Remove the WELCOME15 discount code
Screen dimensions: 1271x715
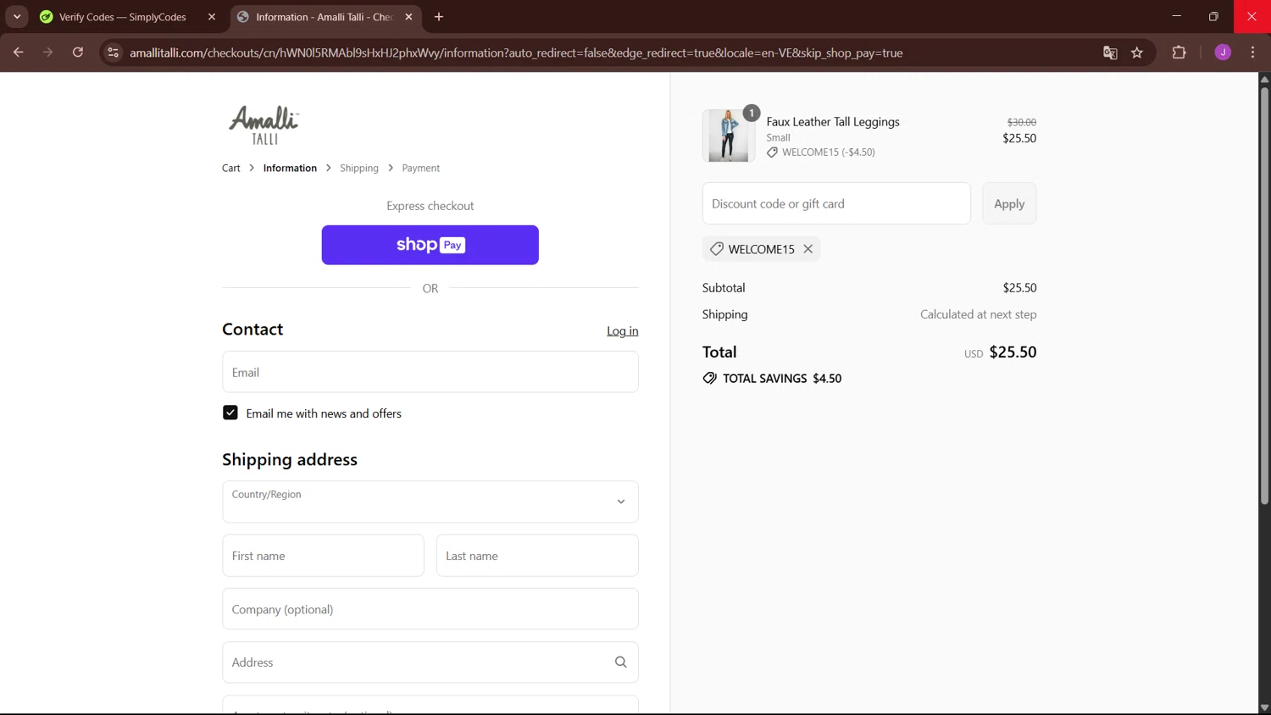coord(808,249)
